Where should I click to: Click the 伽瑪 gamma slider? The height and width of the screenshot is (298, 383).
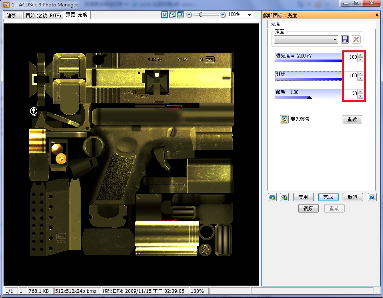tap(308, 94)
